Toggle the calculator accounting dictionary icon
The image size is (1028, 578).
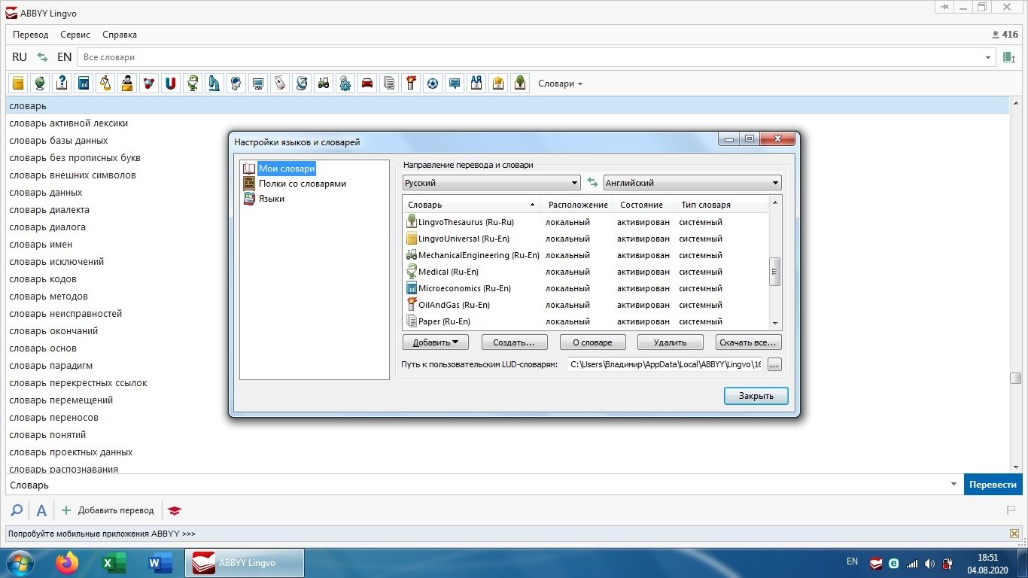84,84
